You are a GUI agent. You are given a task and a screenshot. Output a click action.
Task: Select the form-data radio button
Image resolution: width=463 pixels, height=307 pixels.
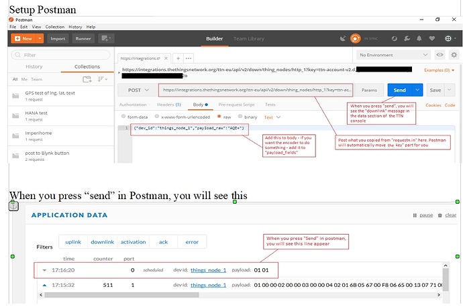[123, 117]
